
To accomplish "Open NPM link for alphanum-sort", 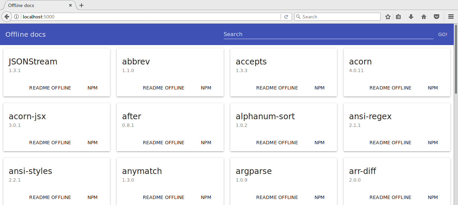I will tap(320, 143).
